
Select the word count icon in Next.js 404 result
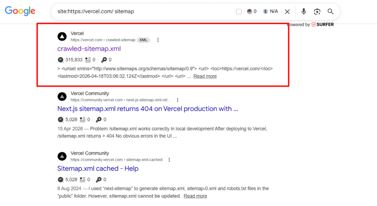click(x=83, y=120)
